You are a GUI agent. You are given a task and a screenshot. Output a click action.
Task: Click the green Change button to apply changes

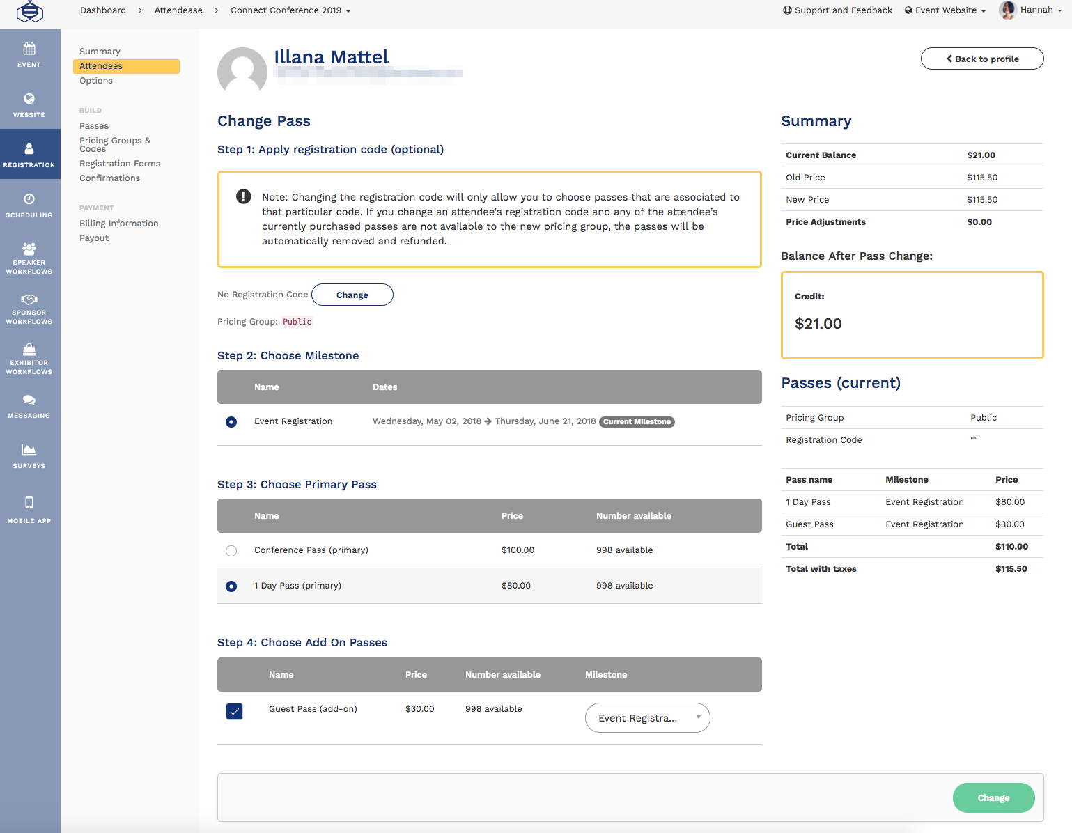(x=993, y=797)
